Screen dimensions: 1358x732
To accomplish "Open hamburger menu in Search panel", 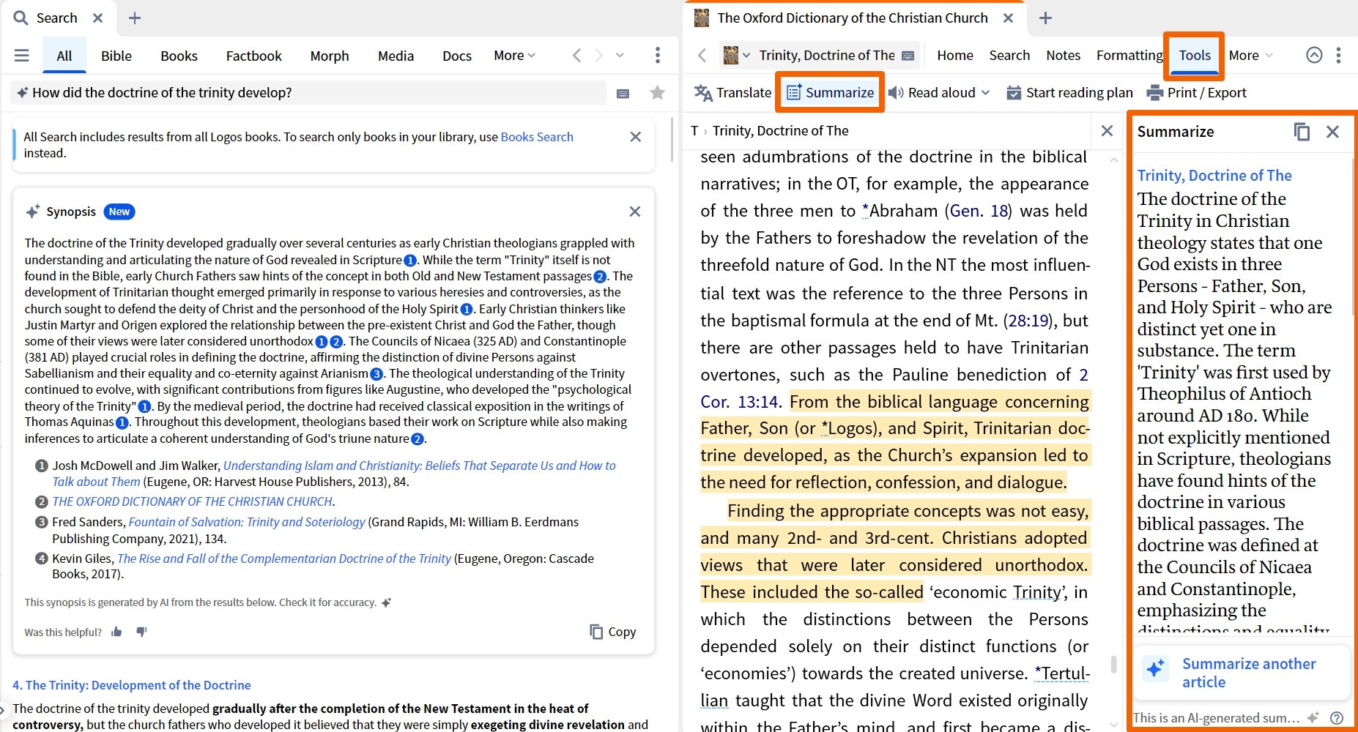I will (22, 56).
